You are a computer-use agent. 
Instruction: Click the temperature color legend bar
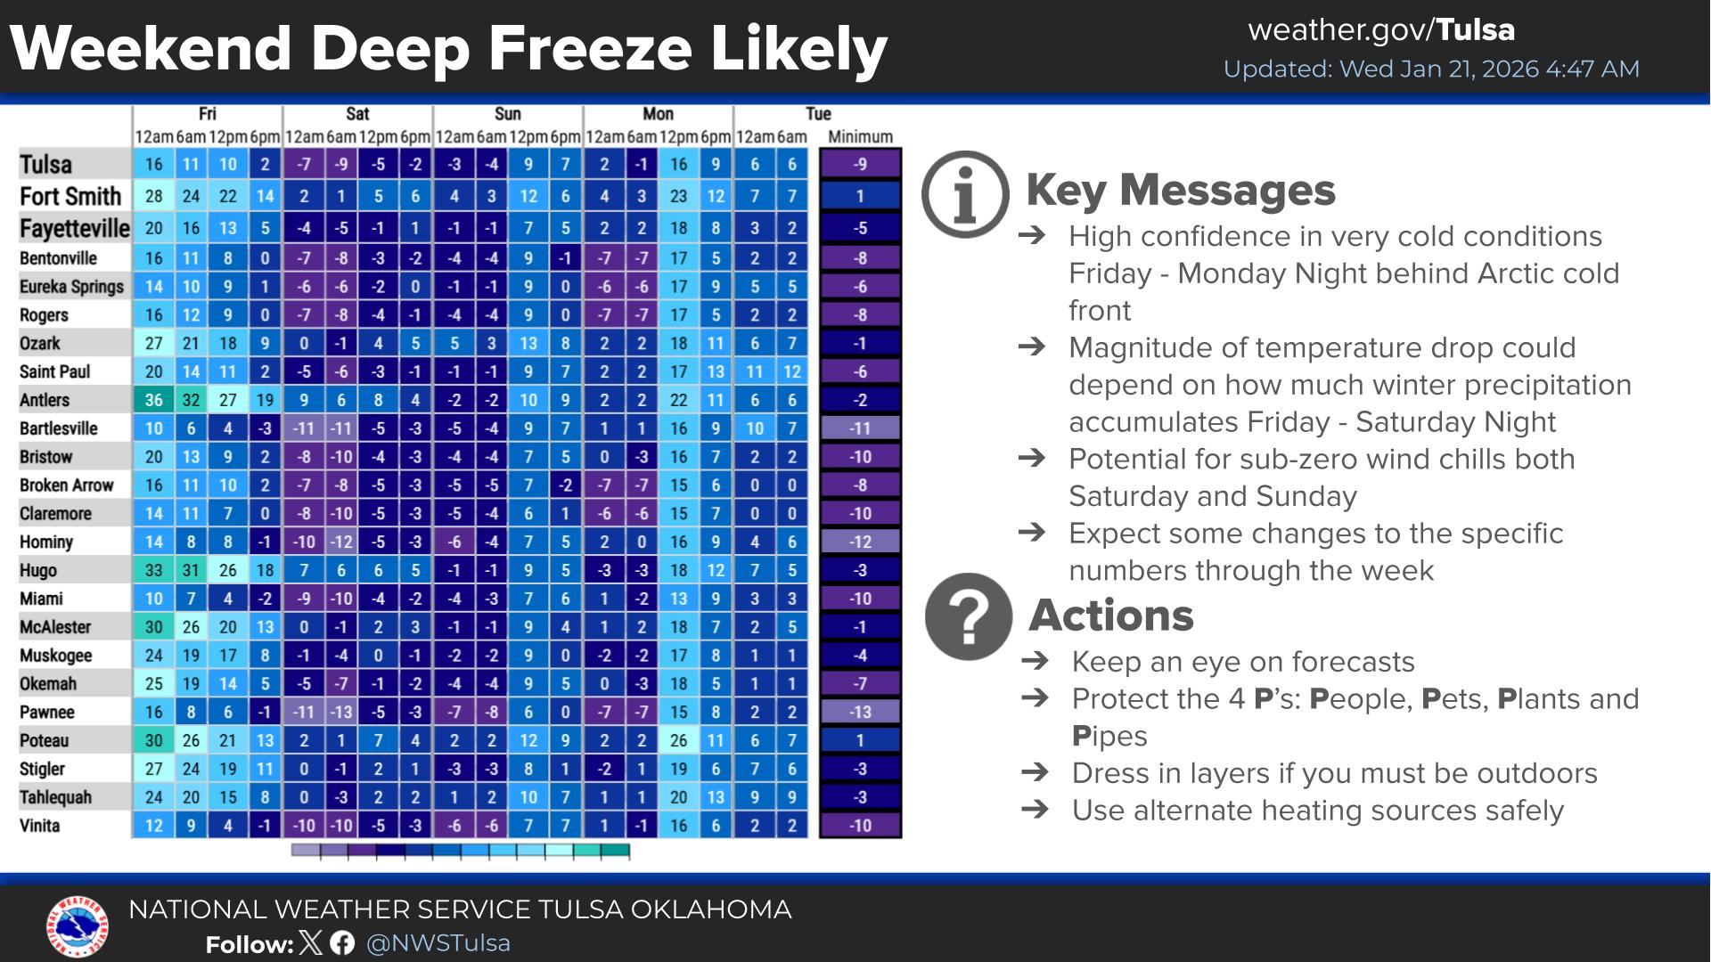(461, 852)
